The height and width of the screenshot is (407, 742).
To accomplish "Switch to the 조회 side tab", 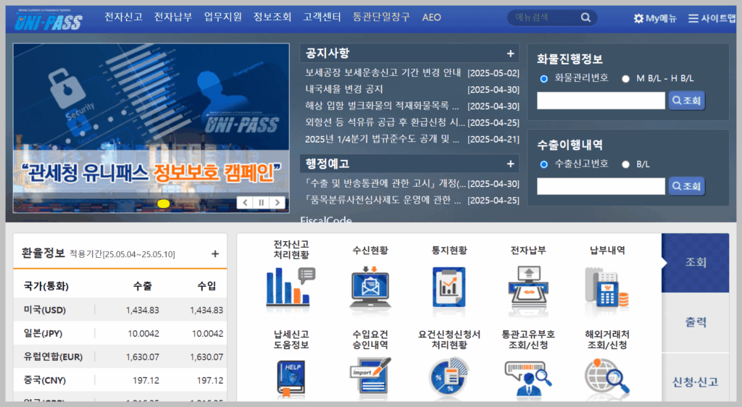I will (695, 262).
